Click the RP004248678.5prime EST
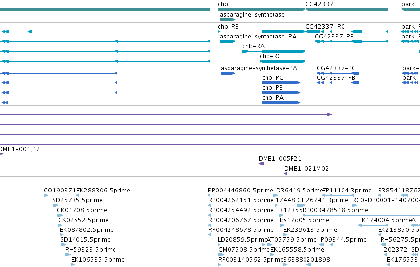420x267 pixels. (x=209, y=235)
